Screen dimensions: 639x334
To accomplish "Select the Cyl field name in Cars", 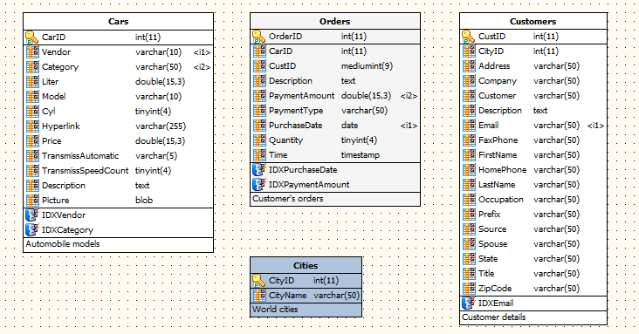I will click(49, 112).
